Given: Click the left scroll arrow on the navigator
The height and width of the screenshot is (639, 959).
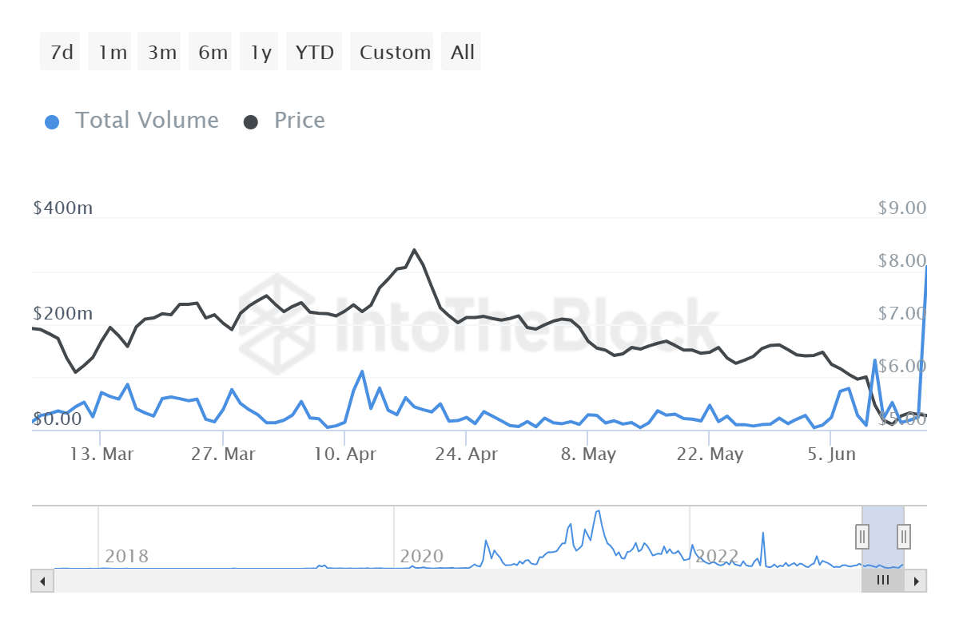Looking at the screenshot, I should pyautogui.click(x=42, y=581).
